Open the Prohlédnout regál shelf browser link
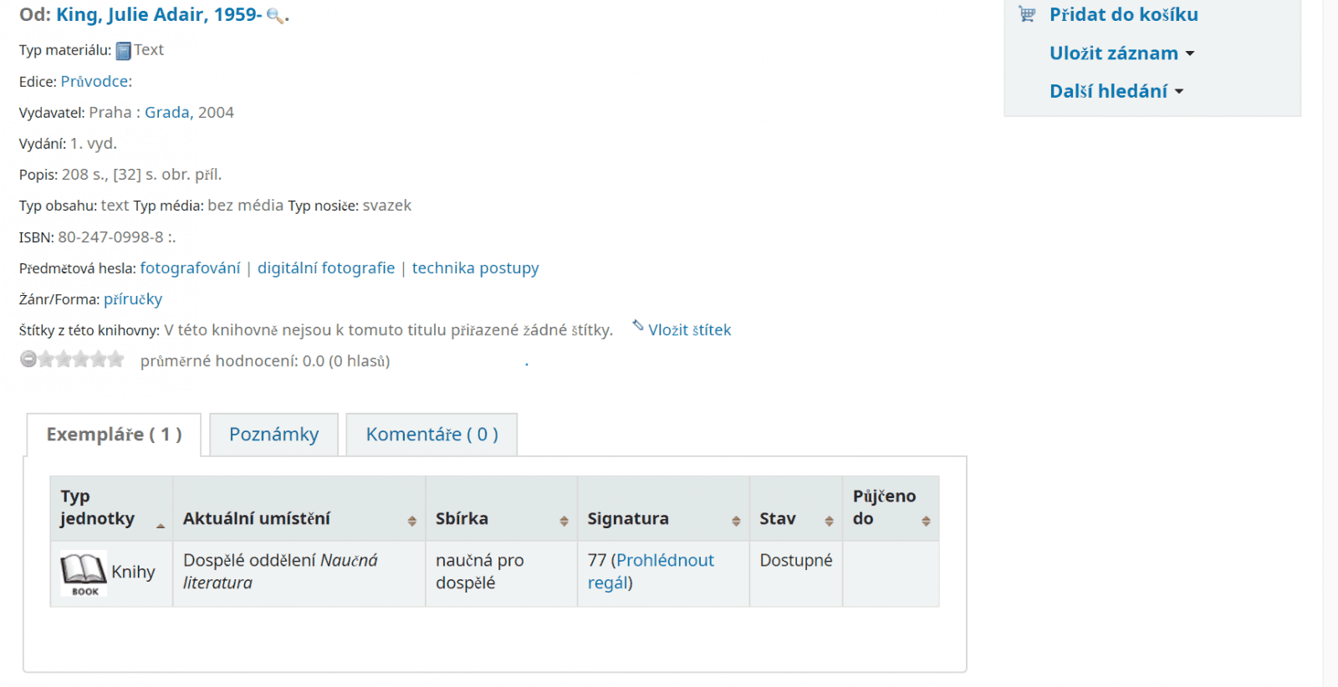The width and height of the screenshot is (1338, 687). [x=665, y=561]
